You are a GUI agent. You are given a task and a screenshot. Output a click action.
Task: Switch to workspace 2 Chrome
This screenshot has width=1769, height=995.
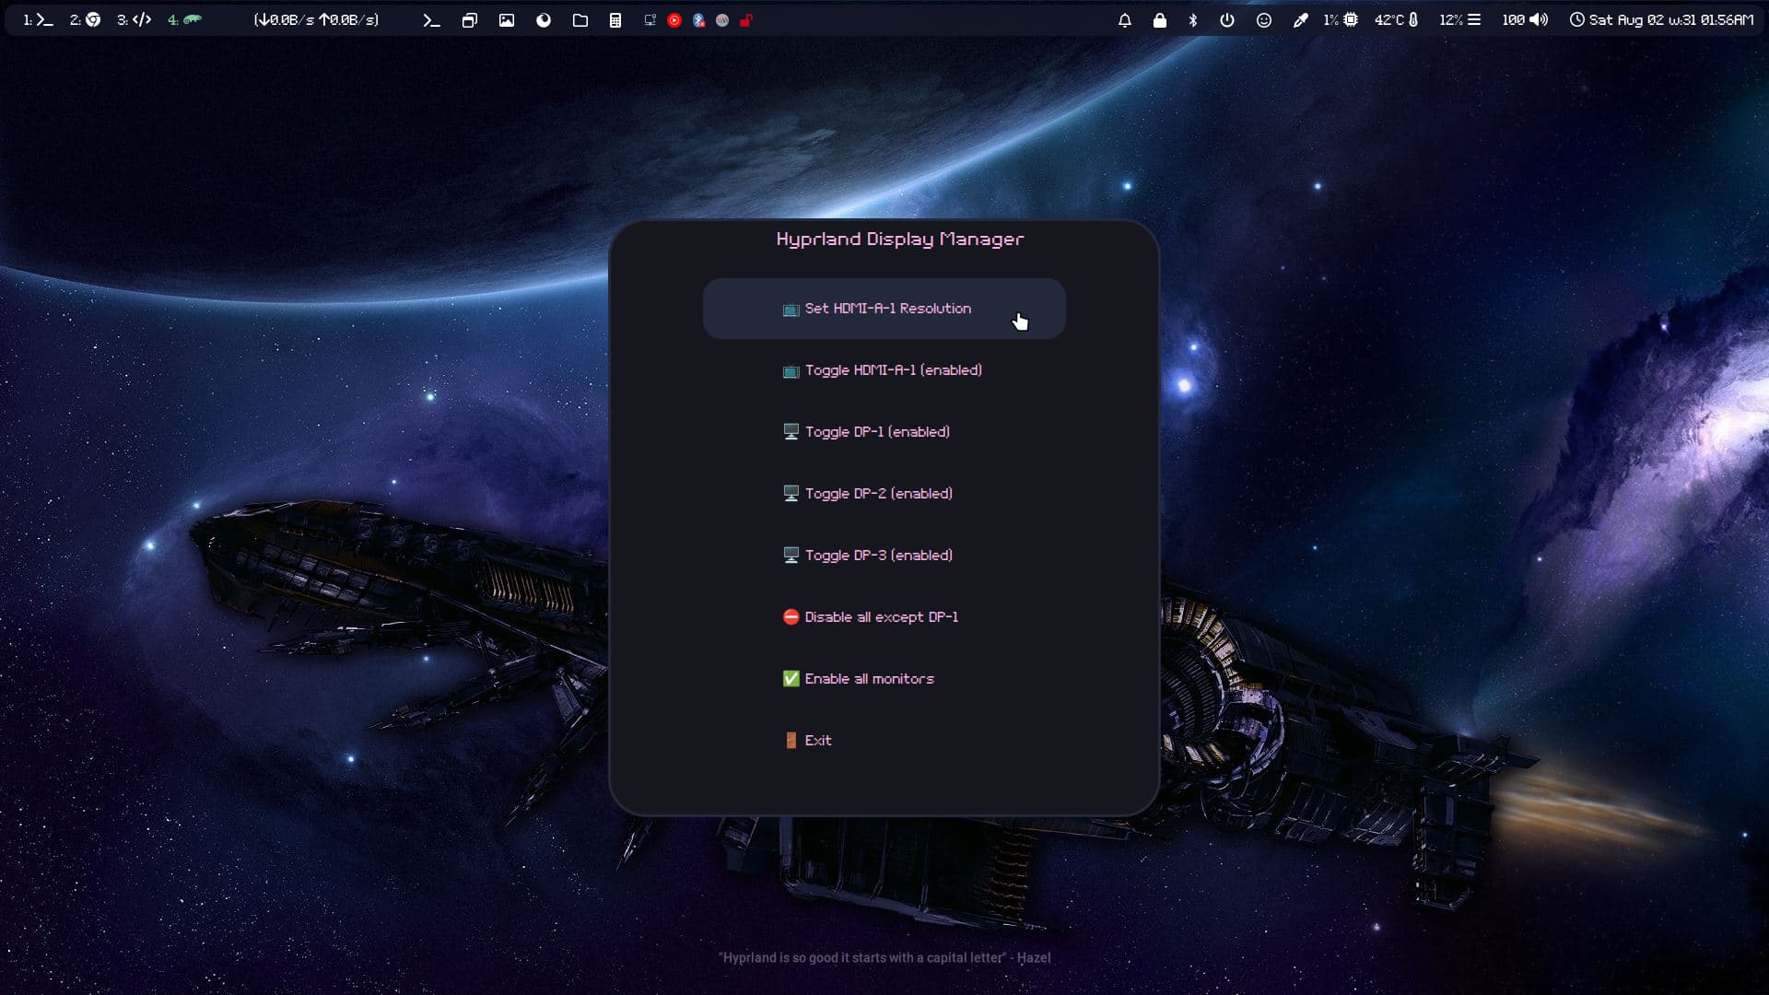[x=85, y=19]
